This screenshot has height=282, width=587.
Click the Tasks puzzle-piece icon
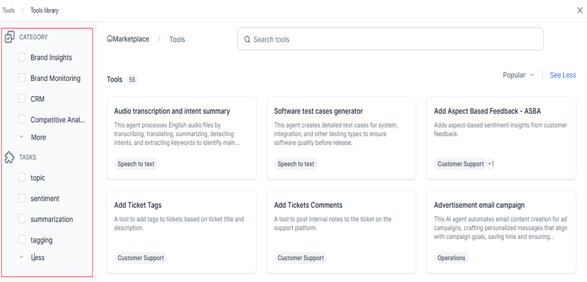(x=9, y=157)
